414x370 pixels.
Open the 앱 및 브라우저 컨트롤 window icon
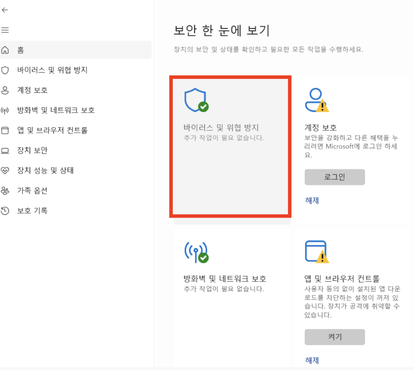coord(5,130)
